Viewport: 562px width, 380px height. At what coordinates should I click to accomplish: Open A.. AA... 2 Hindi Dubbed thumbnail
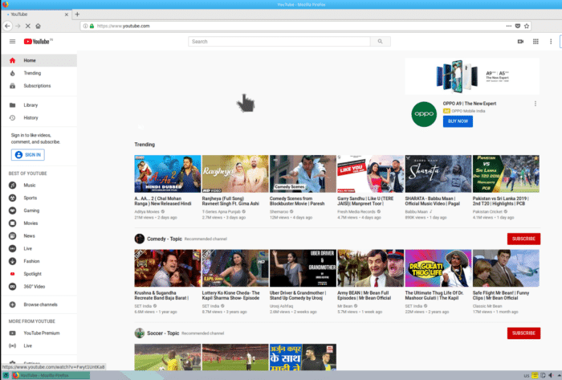coord(167,174)
